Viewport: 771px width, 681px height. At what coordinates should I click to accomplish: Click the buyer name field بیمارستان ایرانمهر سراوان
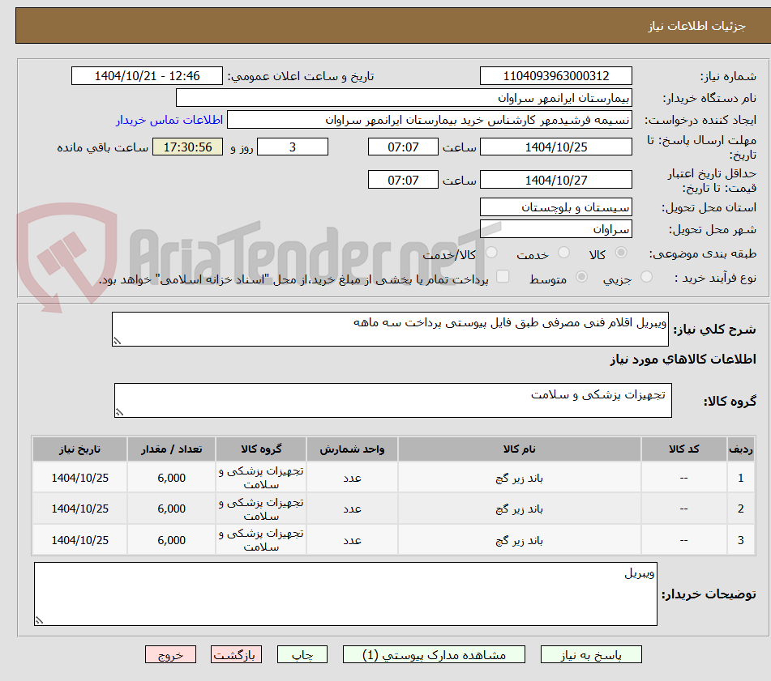pyautogui.click(x=404, y=98)
